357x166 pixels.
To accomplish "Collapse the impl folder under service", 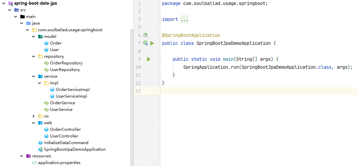I will [39, 83].
